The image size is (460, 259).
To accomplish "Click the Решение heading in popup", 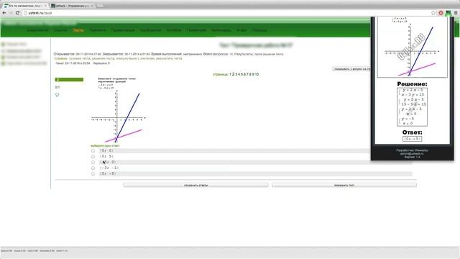I will pyautogui.click(x=412, y=84).
